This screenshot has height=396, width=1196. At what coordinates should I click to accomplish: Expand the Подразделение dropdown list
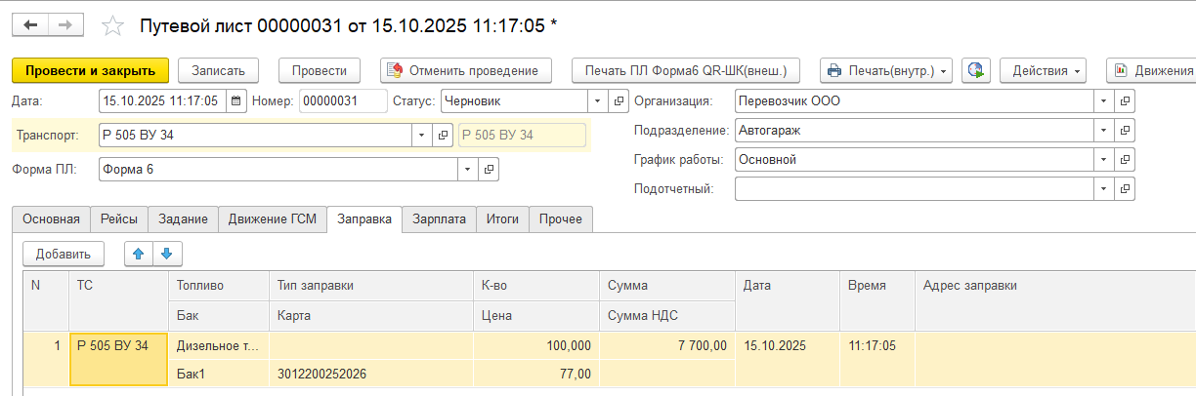coord(1103,130)
